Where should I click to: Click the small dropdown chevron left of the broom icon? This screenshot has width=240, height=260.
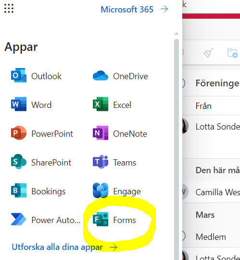192,54
